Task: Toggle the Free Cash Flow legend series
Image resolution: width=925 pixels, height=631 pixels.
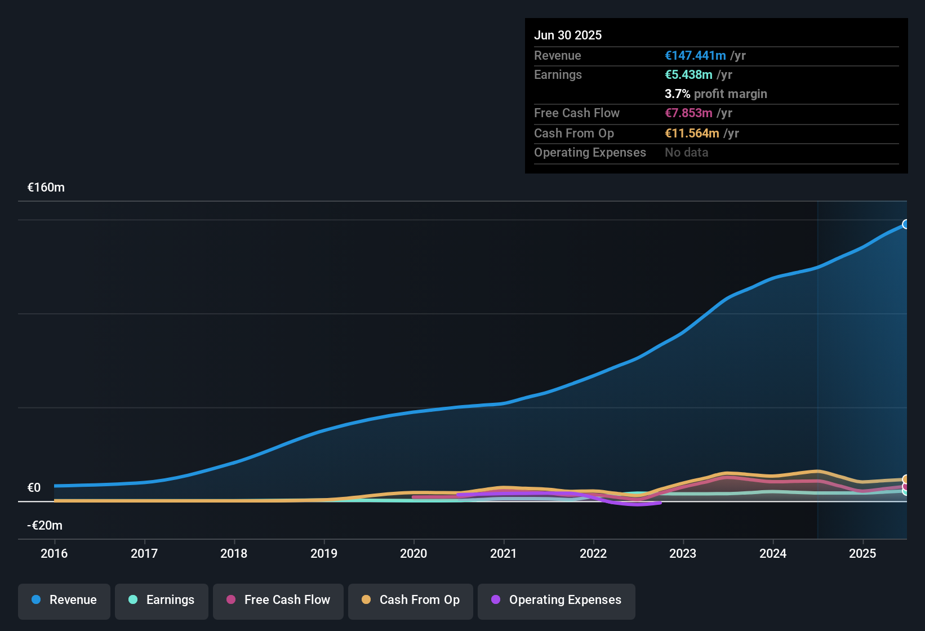Action: [x=278, y=600]
